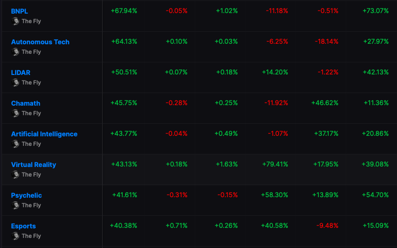397x248 pixels.
Task: Click The Fly avatar under Autonomous Tech
Action: pos(15,52)
